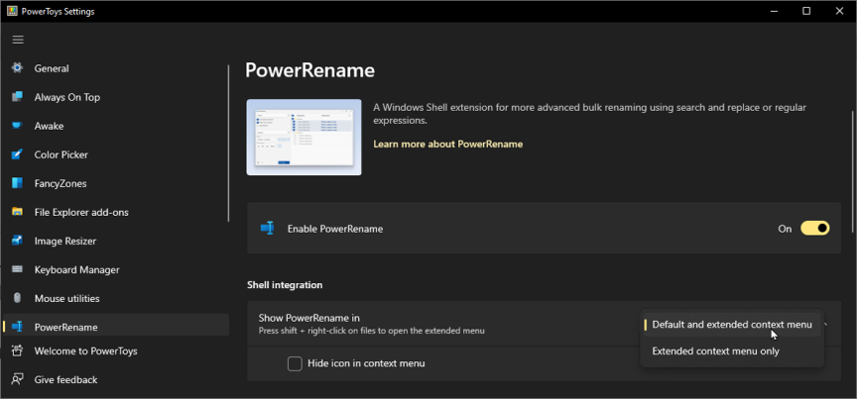Viewport: 857px width, 399px height.
Task: Collapse the navigation pane with hamburger button
Action: point(18,40)
